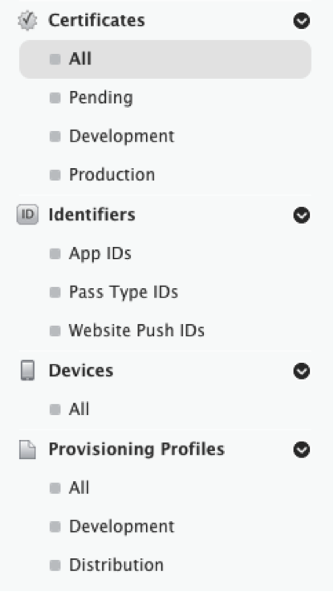Screen dimensions: 334x592
Task: Select All under Provisioning Profiles
Action: (x=79, y=487)
